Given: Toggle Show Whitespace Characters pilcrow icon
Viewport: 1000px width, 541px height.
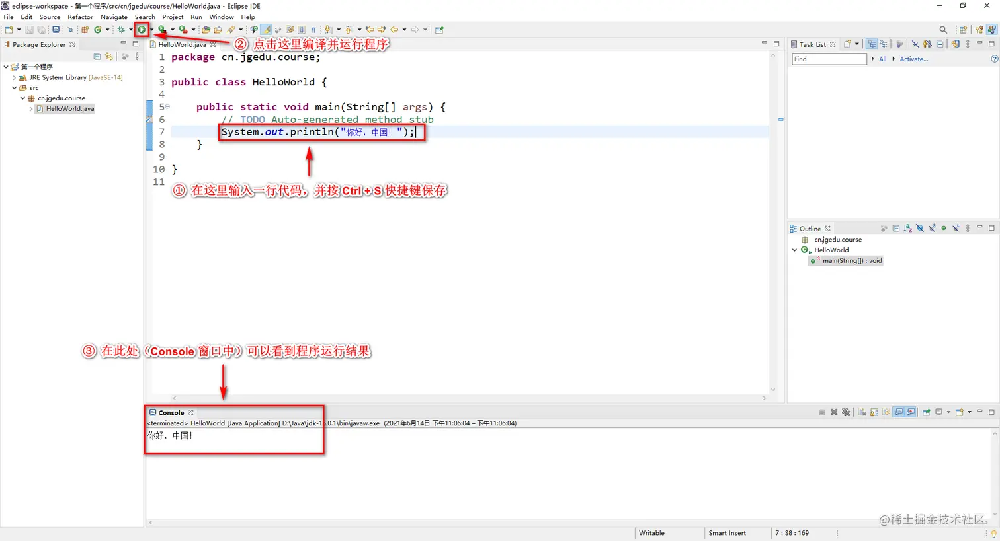Looking at the screenshot, I should (313, 30).
